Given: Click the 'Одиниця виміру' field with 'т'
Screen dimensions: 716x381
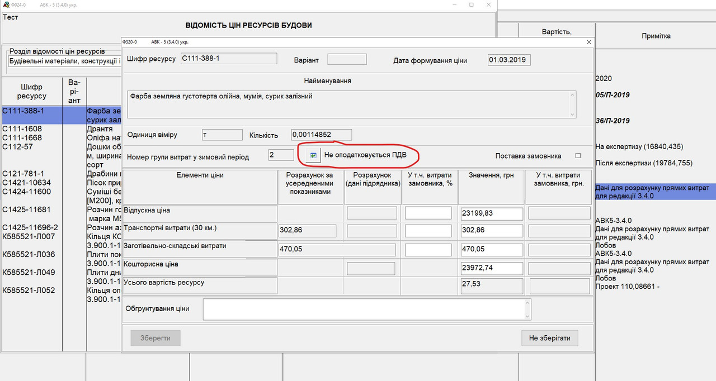Looking at the screenshot, I should 222,135.
